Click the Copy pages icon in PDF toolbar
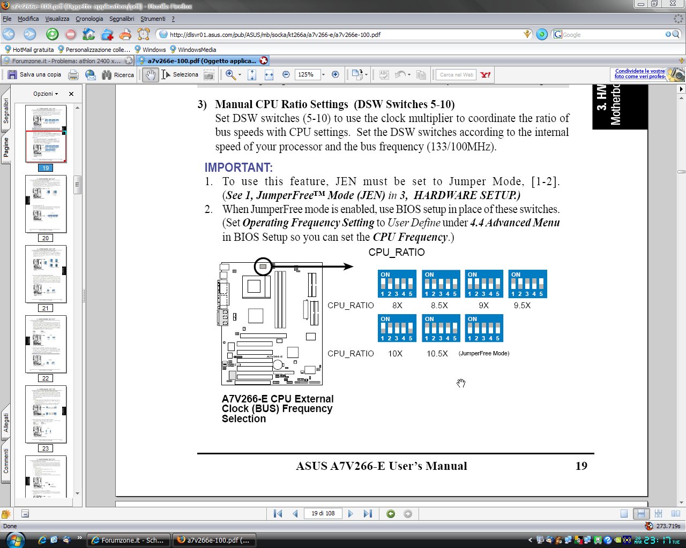 point(421,75)
